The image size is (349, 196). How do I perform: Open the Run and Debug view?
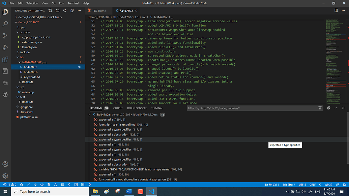(5, 47)
